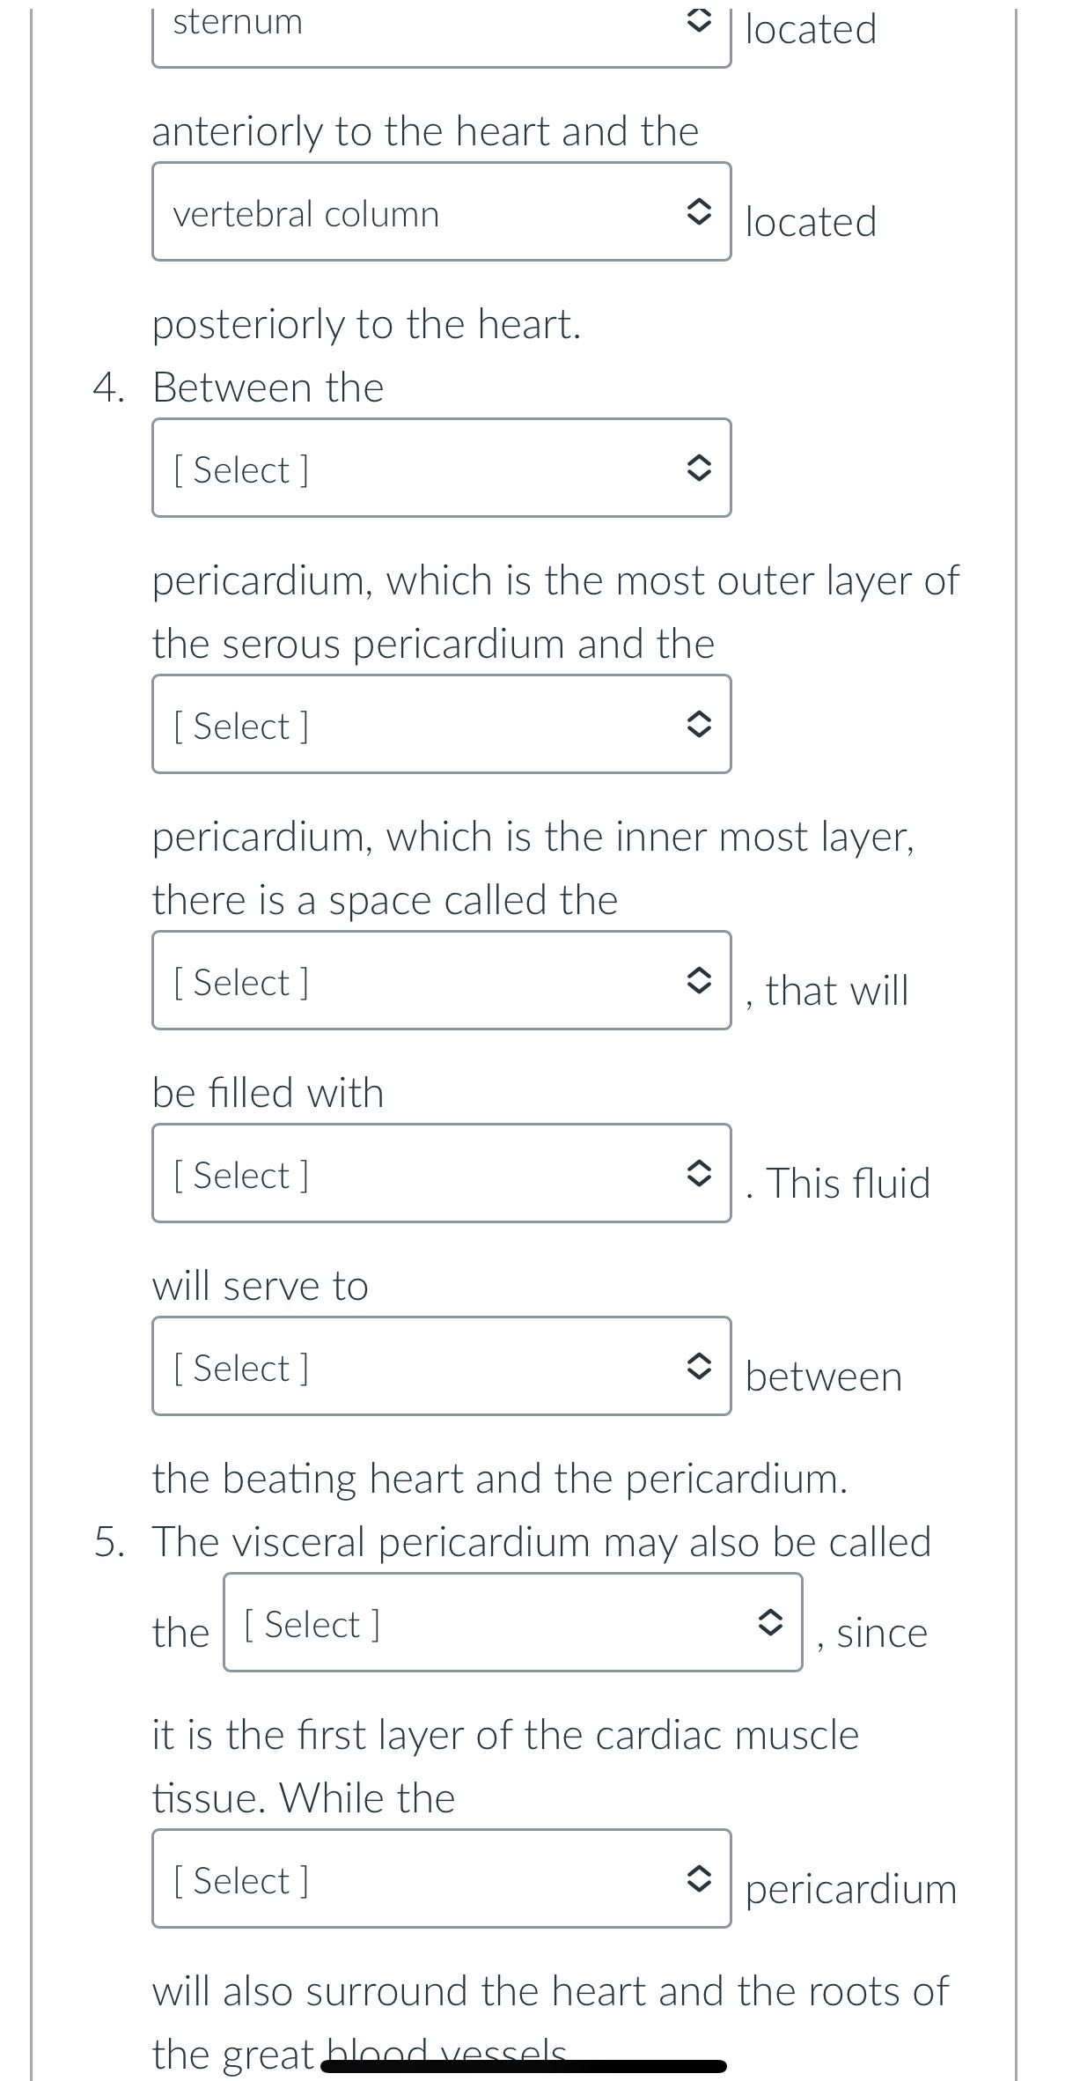This screenshot has height=2081, width=1080.
Task: Click the chevron on the space-name Select box
Action: [700, 980]
